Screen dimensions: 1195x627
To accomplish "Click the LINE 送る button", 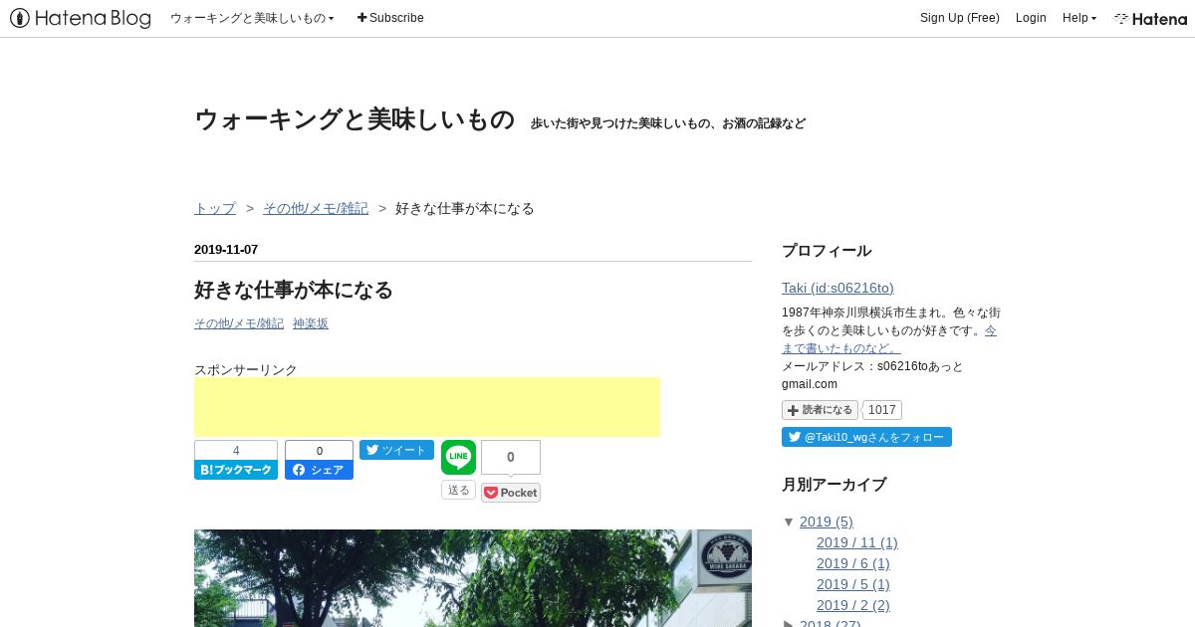I will coord(458,490).
